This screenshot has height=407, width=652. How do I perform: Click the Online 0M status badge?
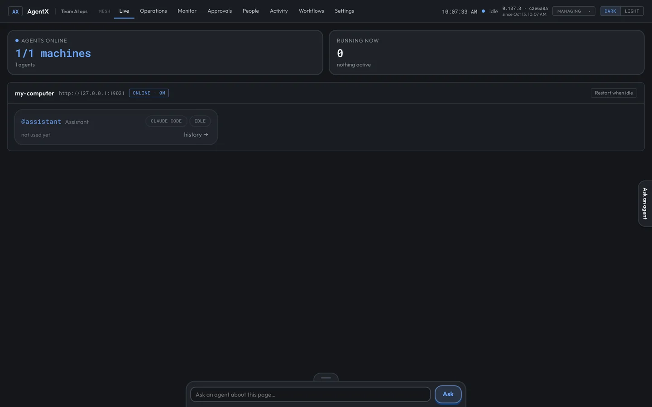click(149, 93)
